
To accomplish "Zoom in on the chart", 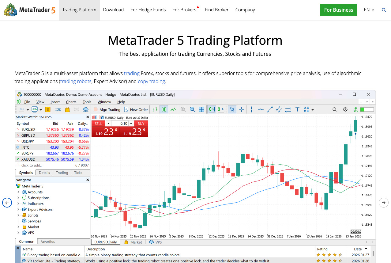I will pos(183,109).
